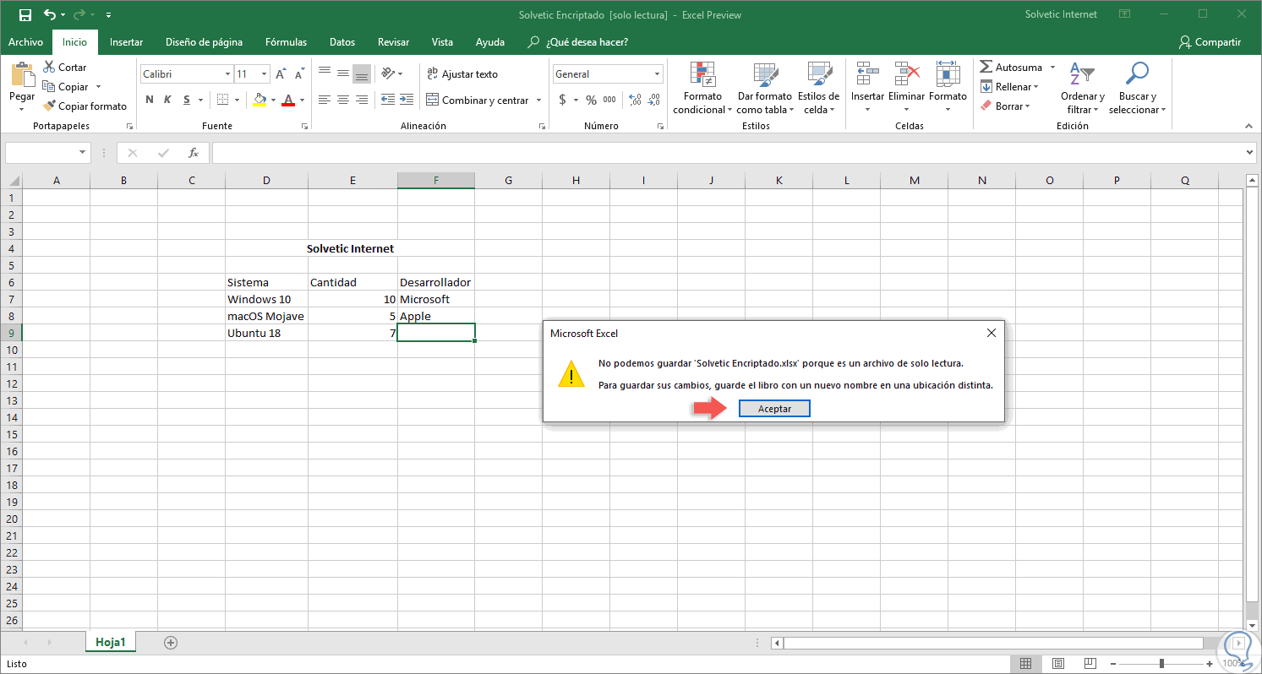Open the General number format dropdown
Viewport: 1262px width, 674px height.
point(657,74)
